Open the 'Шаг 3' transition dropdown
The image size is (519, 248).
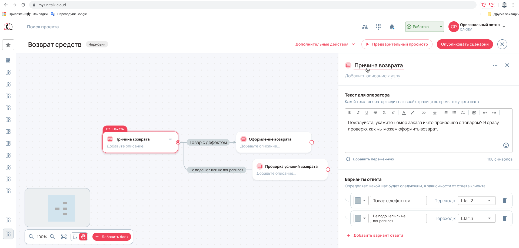(477, 218)
